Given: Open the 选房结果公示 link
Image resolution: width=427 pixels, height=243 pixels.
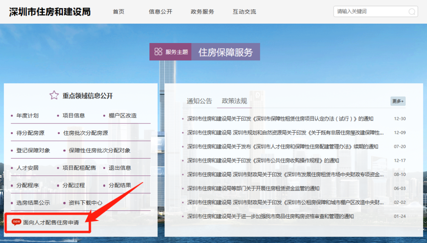Looking at the screenshot, I should [x=33, y=202].
